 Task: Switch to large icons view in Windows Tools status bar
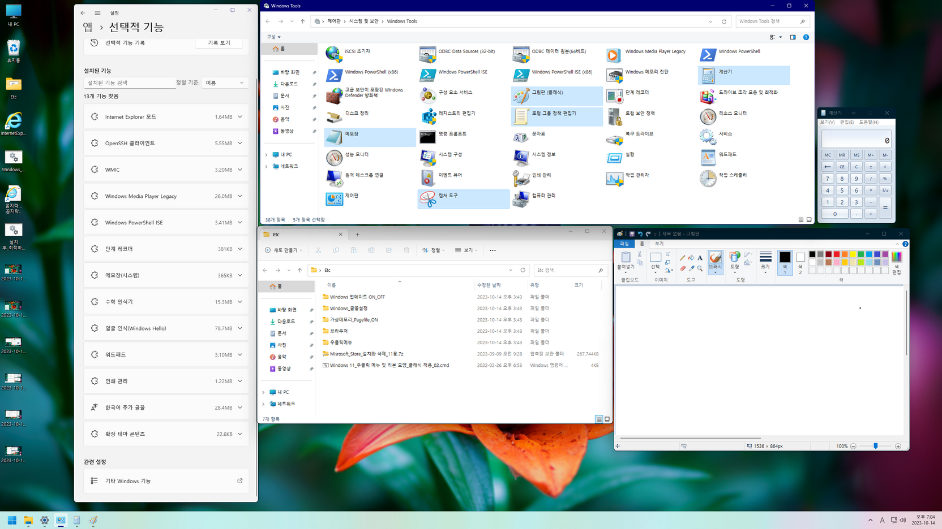[x=809, y=220]
